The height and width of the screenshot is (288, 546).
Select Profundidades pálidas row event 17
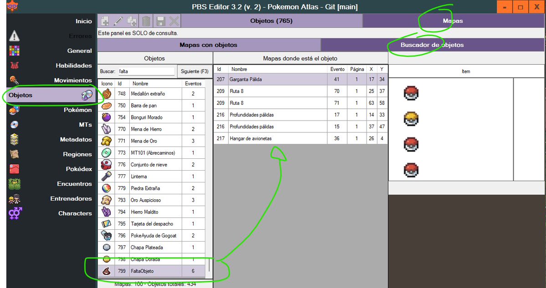(x=301, y=115)
